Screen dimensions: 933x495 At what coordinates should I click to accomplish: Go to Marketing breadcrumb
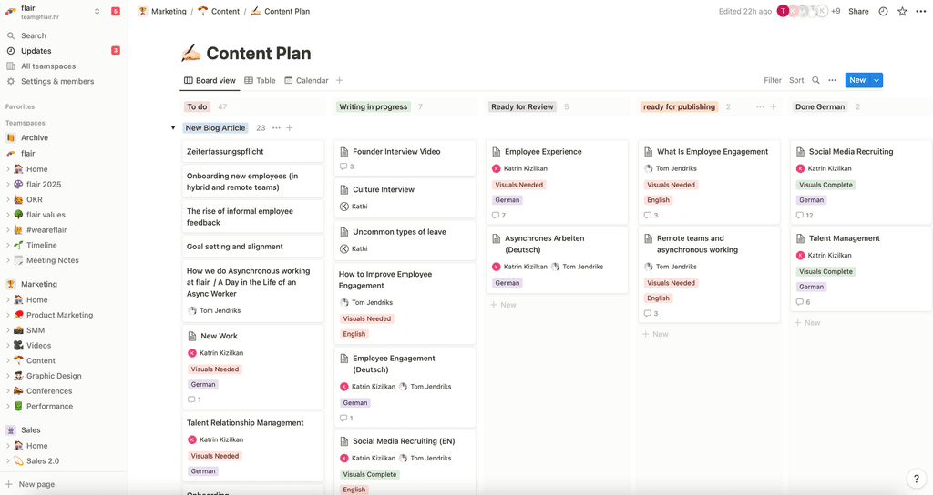pos(162,11)
